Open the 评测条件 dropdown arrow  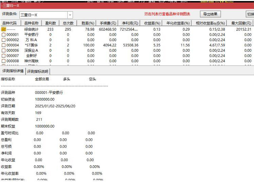70,15
